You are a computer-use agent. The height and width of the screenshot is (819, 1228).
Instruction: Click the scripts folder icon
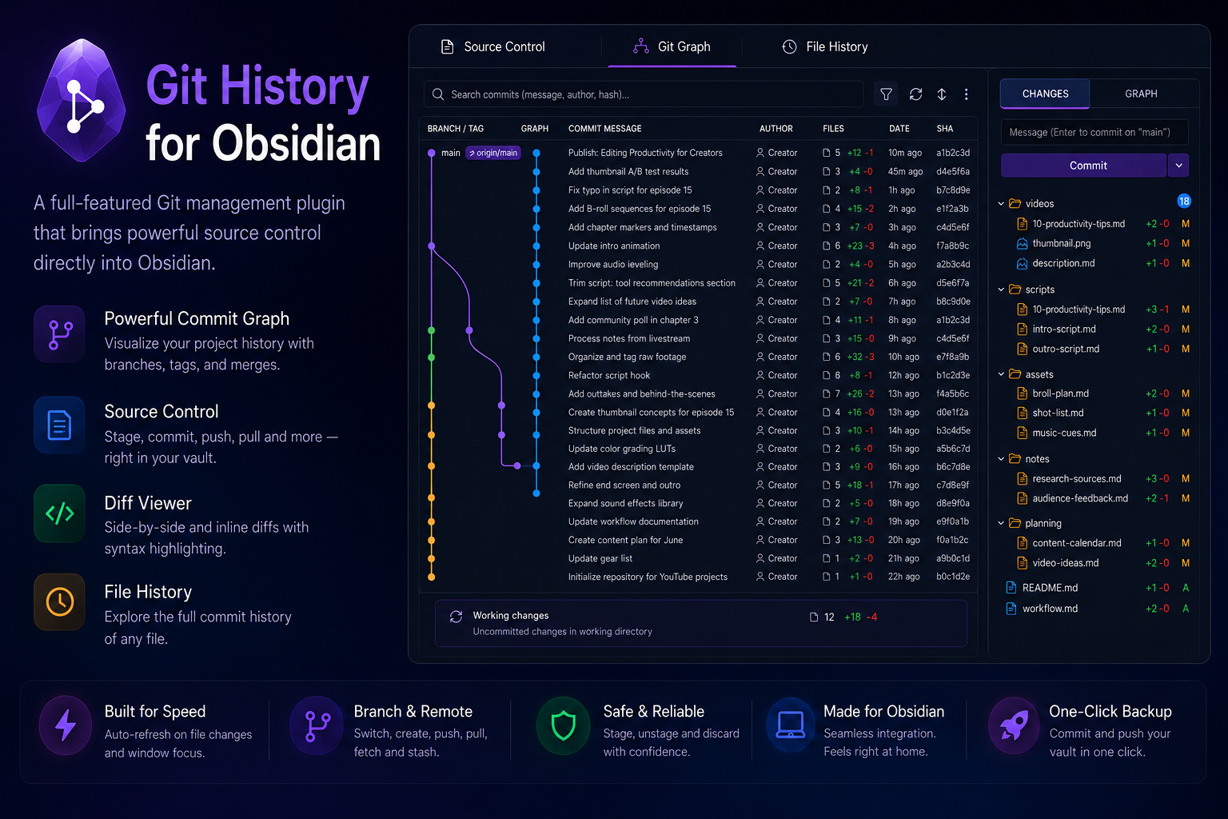click(x=1015, y=290)
